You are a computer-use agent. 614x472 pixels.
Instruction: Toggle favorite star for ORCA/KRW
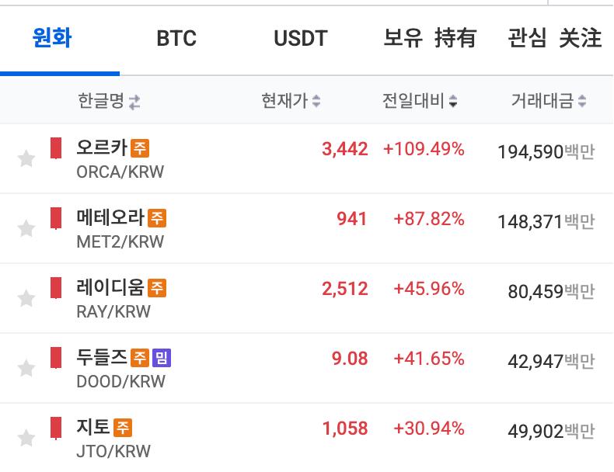[26, 159]
